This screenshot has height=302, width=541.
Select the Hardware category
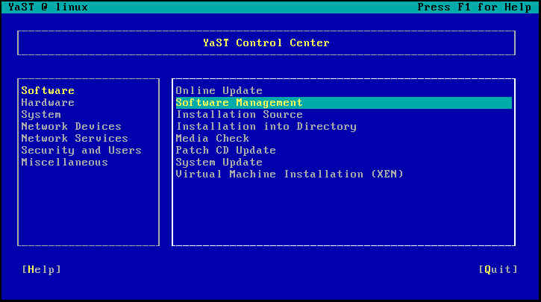[48, 103]
